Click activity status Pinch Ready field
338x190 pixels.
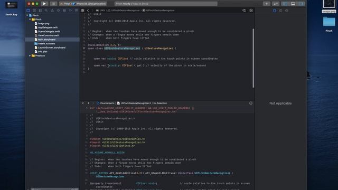point(166,4)
